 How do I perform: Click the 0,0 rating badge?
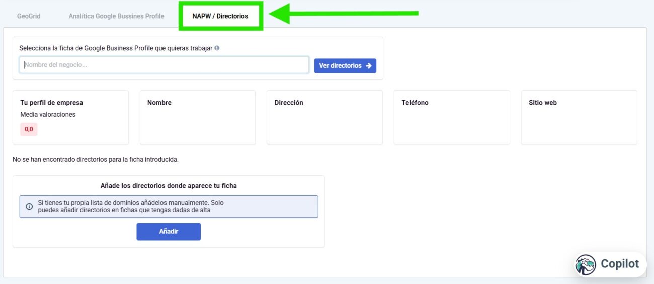coord(29,129)
